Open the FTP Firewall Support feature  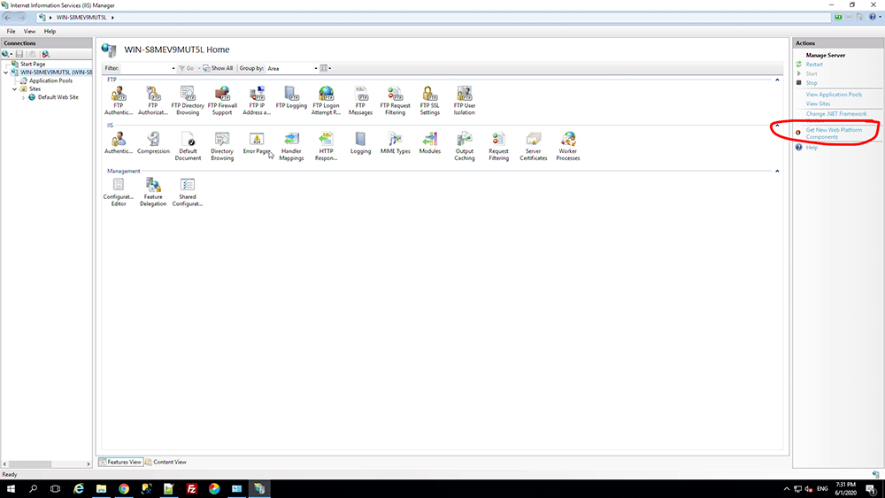click(222, 100)
